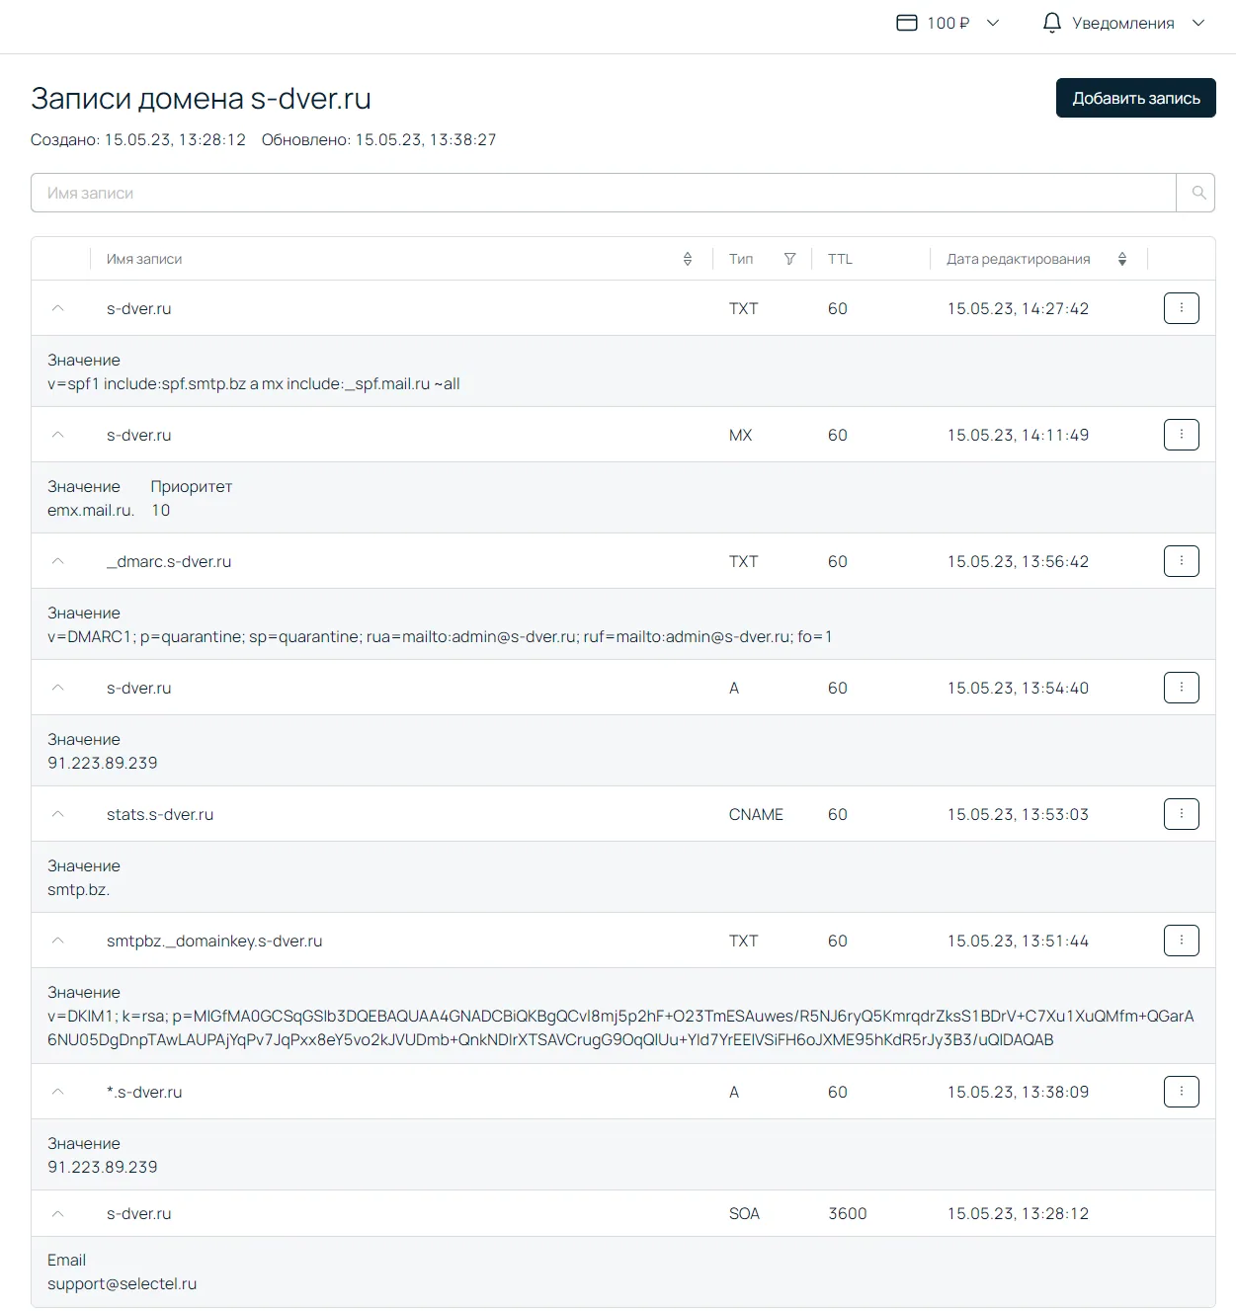Click the Добавить запись button
Screen dimensions: 1236x1311
pyautogui.click(x=1136, y=98)
